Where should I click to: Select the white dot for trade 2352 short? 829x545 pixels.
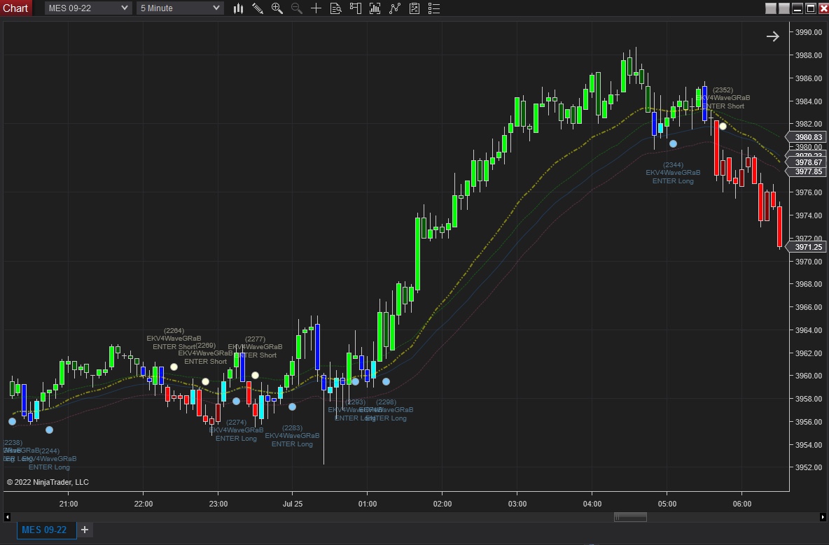(x=723, y=126)
